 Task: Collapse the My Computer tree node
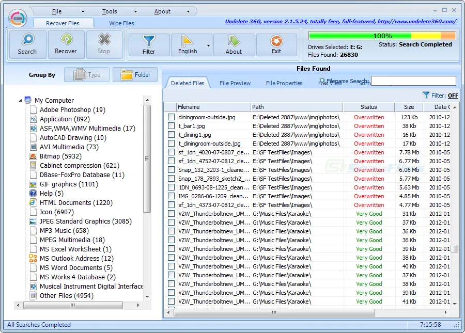(x=20, y=101)
